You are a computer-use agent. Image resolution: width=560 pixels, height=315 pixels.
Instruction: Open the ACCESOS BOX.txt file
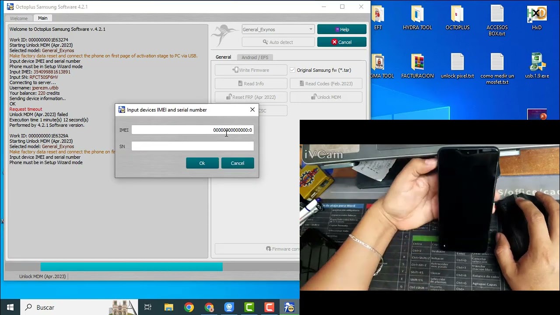[x=497, y=20]
